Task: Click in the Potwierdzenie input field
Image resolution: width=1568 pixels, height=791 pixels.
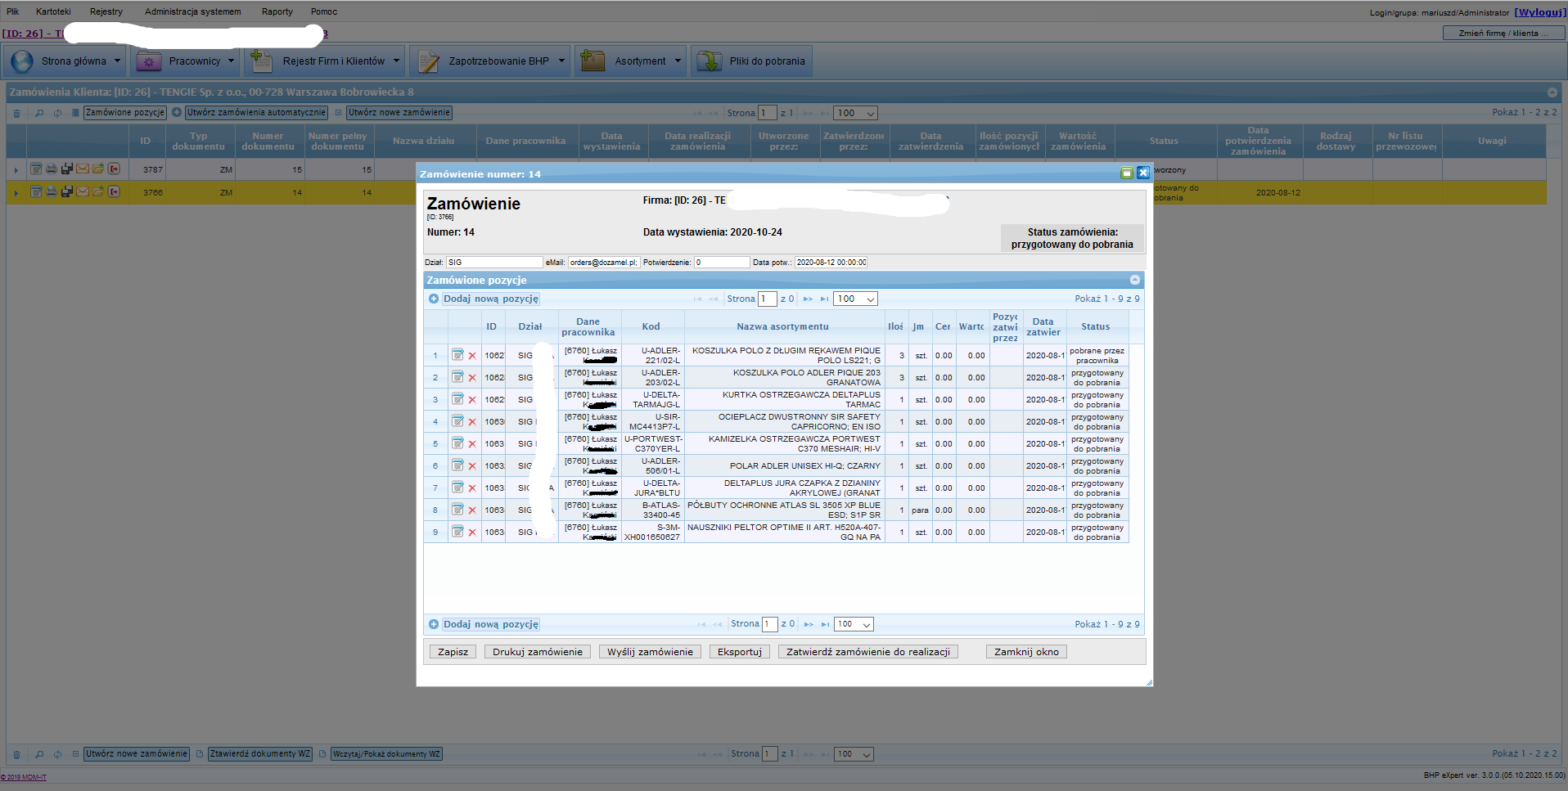Action: point(722,263)
